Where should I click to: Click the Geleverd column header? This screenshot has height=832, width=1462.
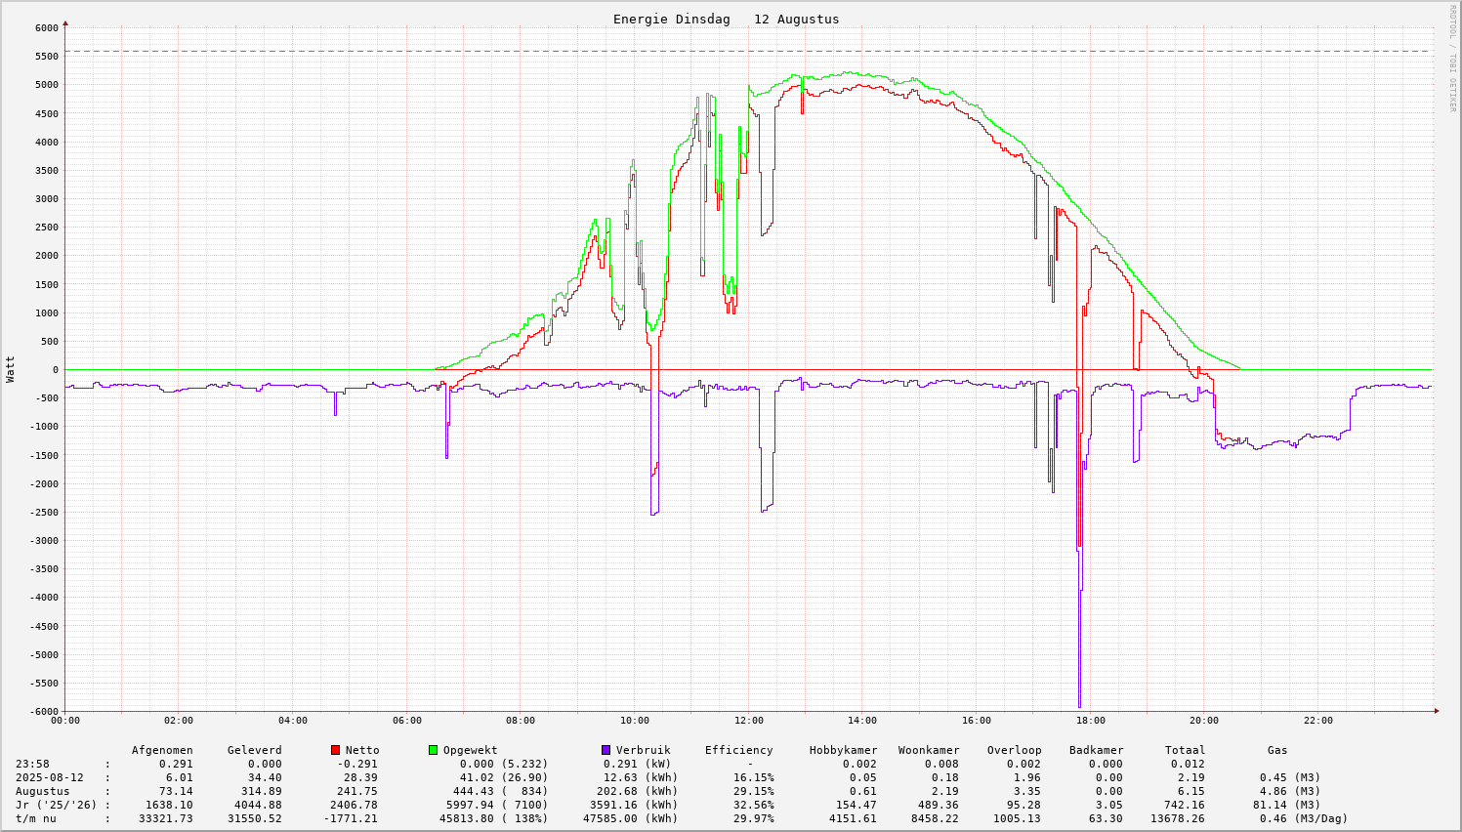pyautogui.click(x=254, y=750)
